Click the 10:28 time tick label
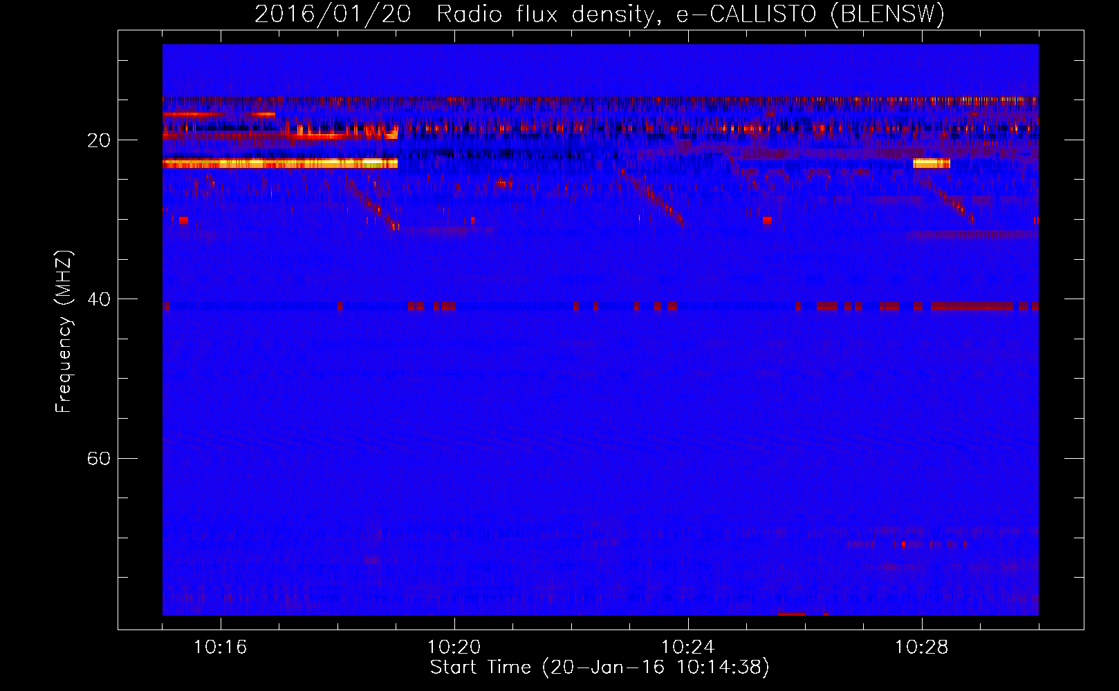 tap(921, 647)
